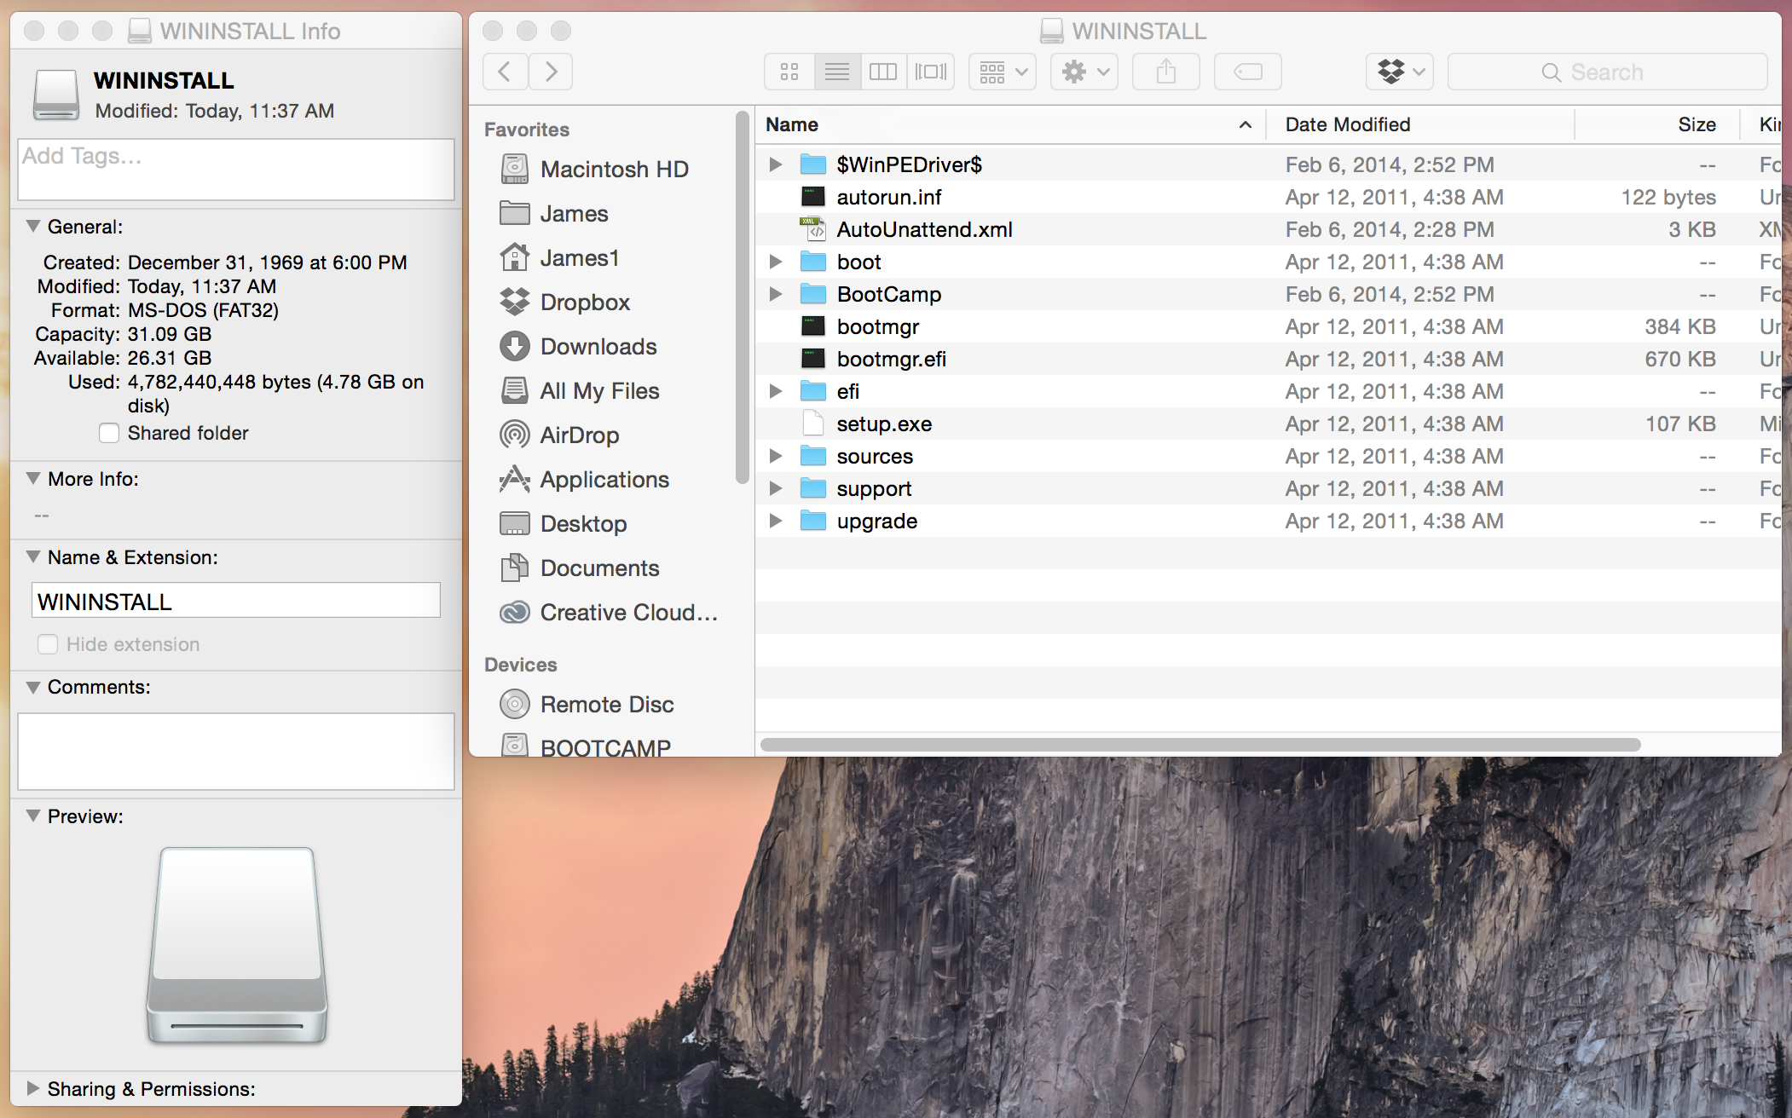Expand Sharing & Permissions section
The width and height of the screenshot is (1792, 1118).
pos(33,1088)
